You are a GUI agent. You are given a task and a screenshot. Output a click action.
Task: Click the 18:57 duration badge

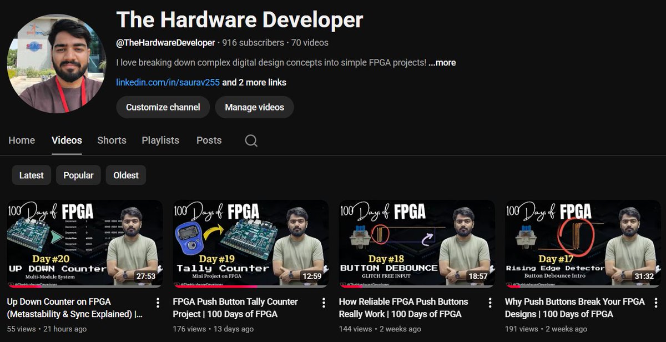(x=478, y=276)
